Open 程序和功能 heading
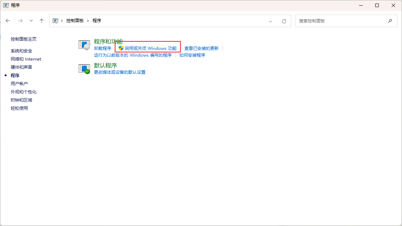 [x=108, y=41]
